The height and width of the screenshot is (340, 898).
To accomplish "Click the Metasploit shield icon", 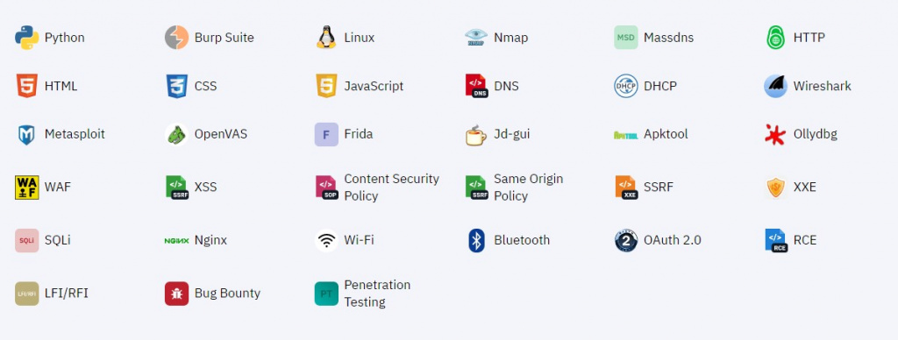I will click(27, 135).
